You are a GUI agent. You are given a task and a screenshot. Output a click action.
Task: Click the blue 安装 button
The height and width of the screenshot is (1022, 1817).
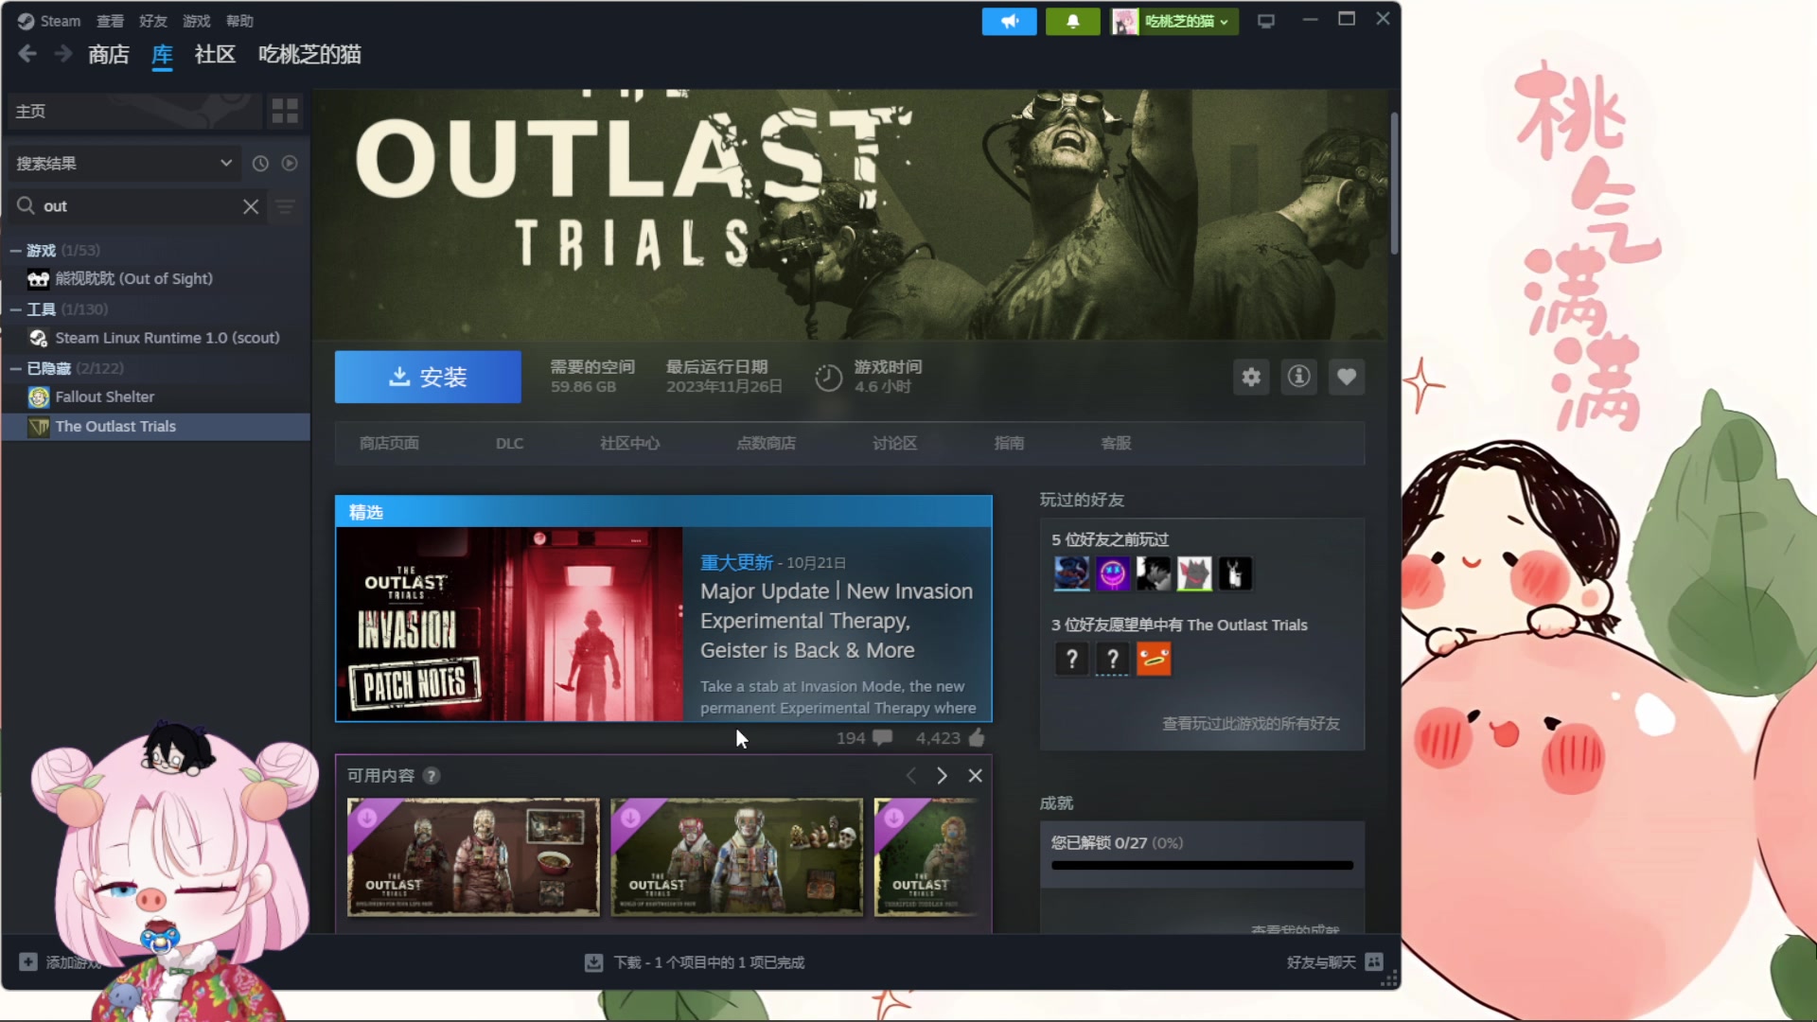click(x=428, y=377)
